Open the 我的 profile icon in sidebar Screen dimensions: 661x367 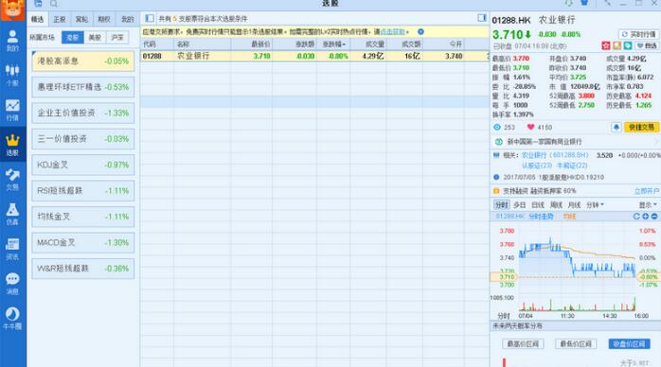pos(12,41)
